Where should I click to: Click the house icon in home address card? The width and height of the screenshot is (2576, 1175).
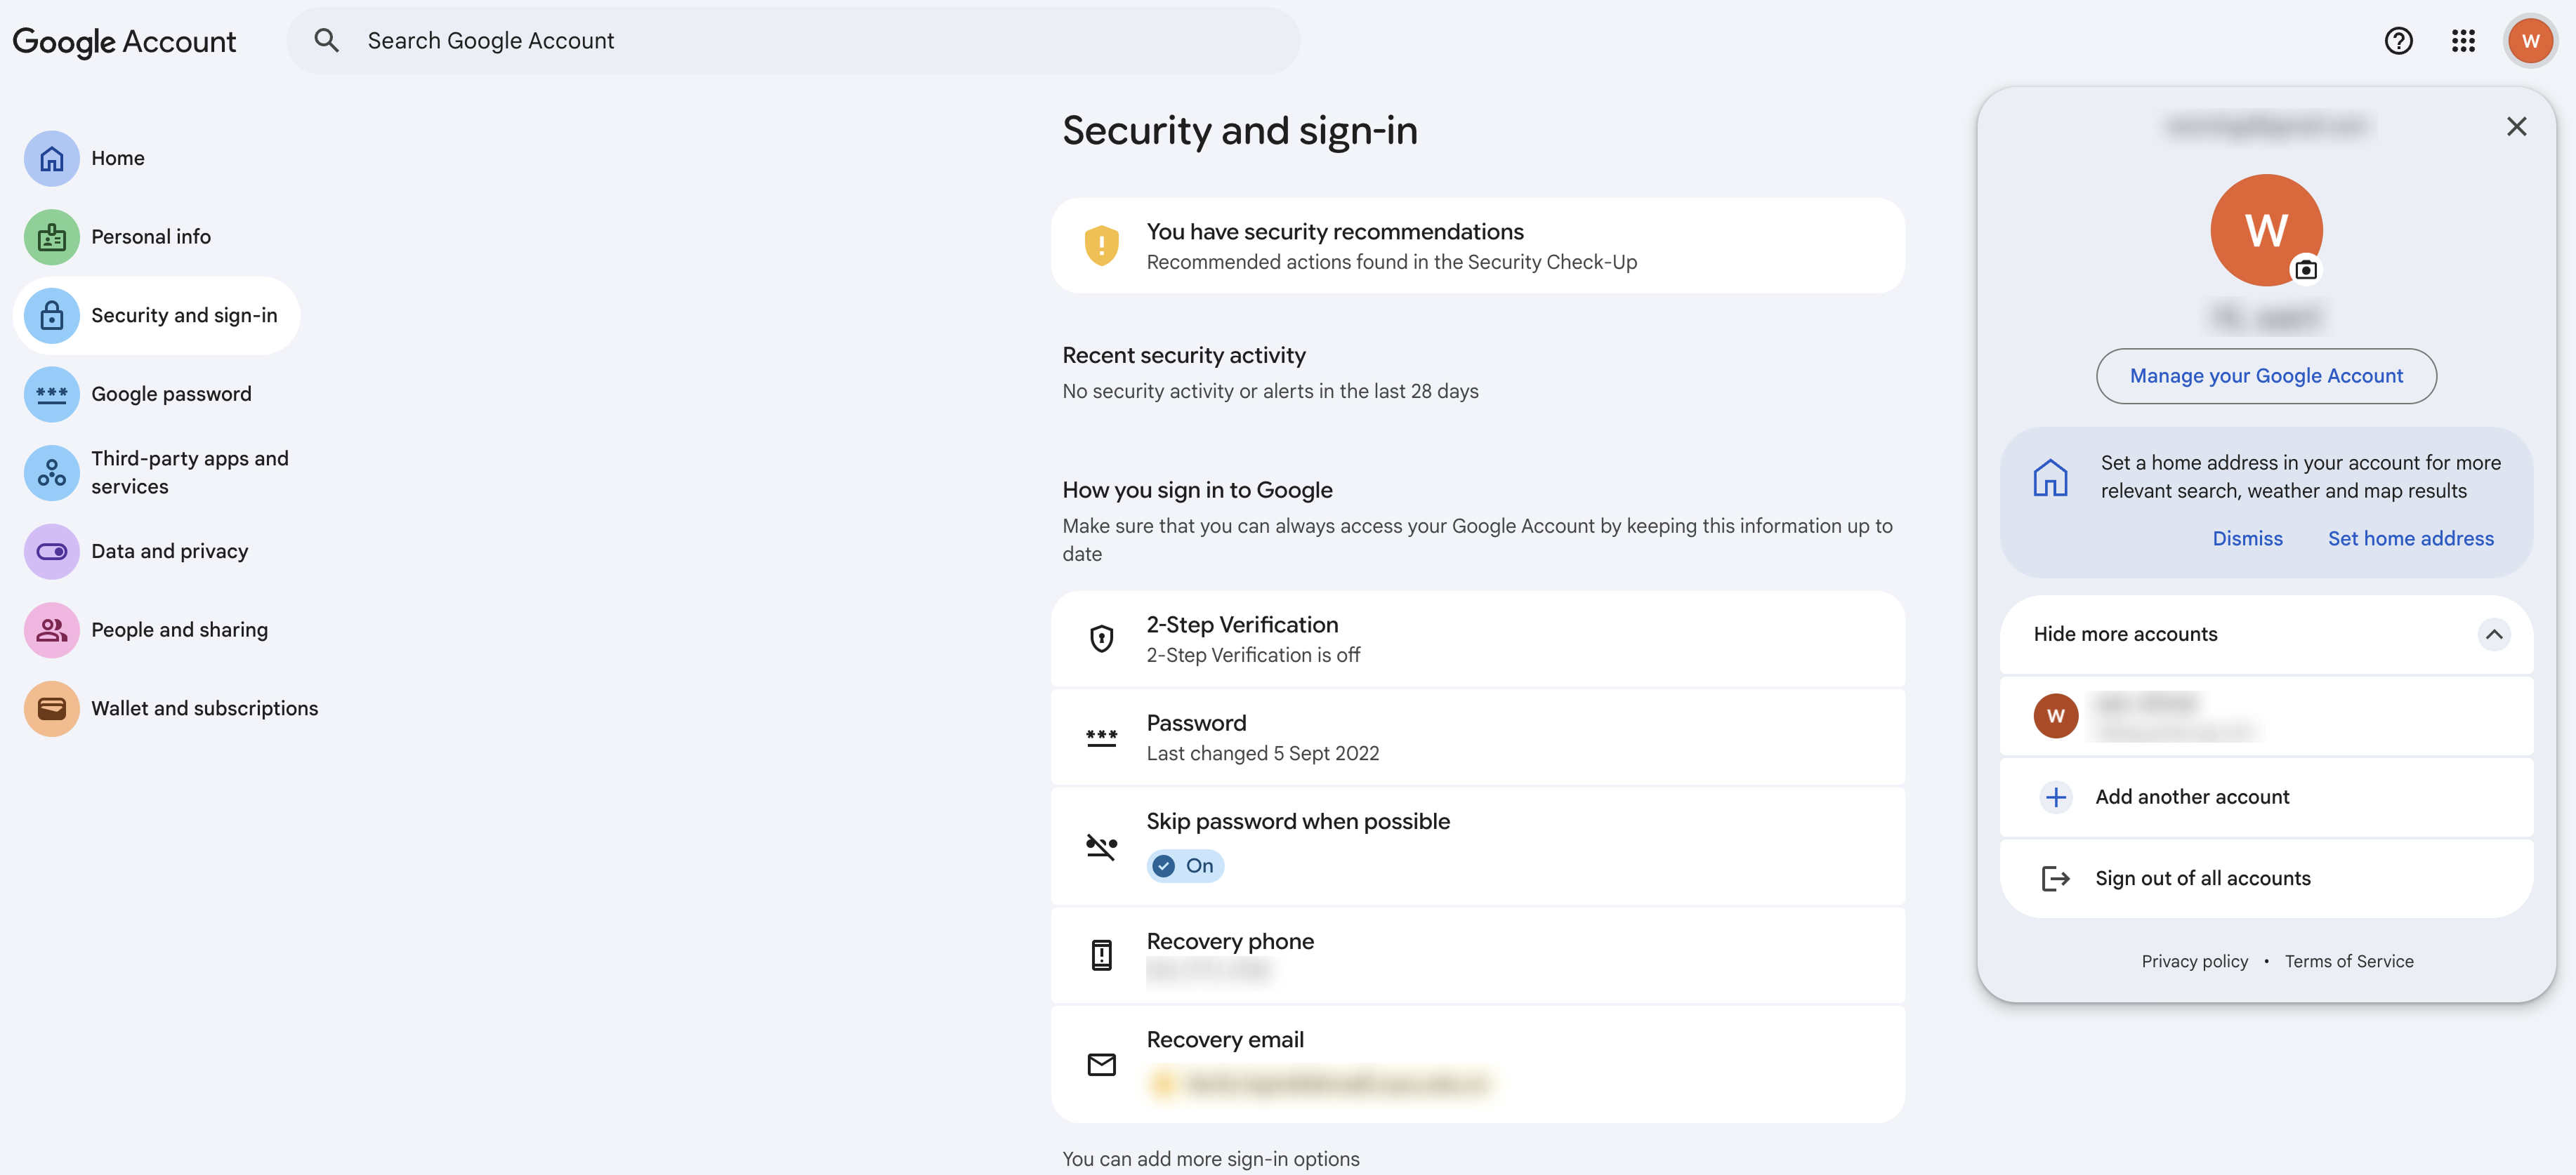click(x=2050, y=477)
